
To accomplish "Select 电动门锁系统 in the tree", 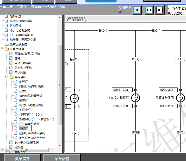I will 23,63.
